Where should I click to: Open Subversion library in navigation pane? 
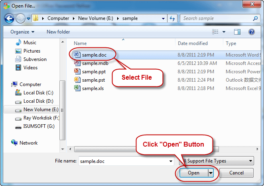coord(35,59)
